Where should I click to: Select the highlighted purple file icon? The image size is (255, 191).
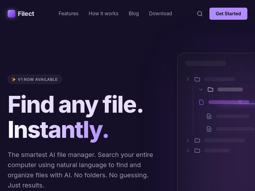tap(201, 102)
